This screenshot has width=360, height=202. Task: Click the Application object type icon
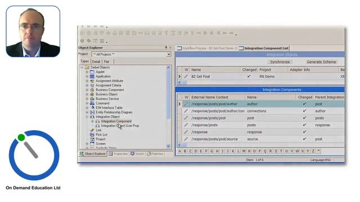[x=92, y=76]
